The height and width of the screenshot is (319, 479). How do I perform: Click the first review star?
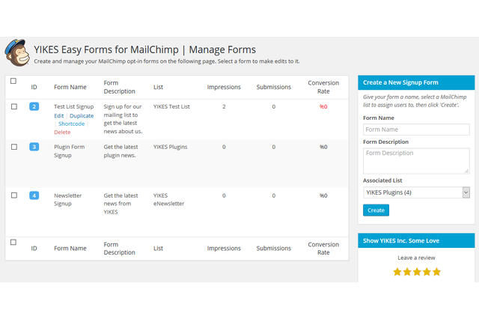[397, 272]
